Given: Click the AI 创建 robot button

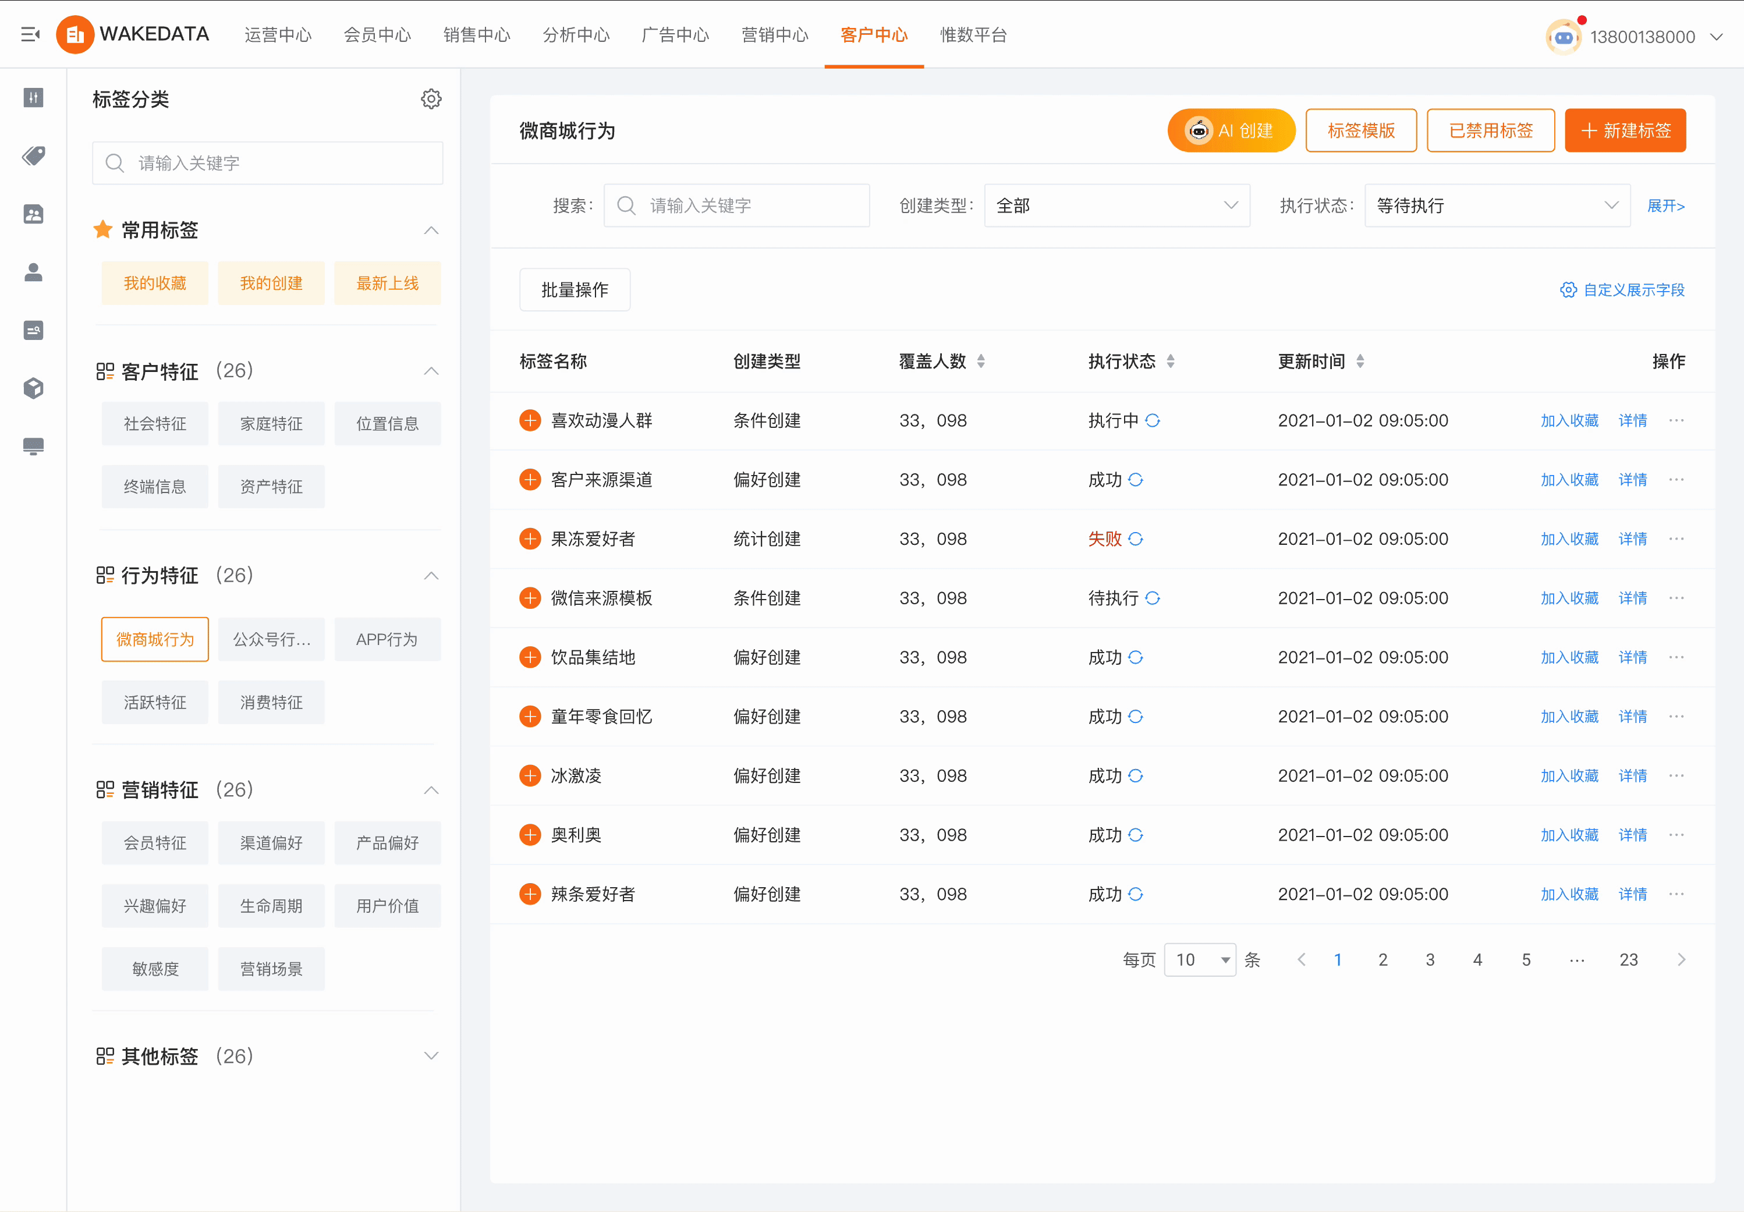Looking at the screenshot, I should 1231,130.
